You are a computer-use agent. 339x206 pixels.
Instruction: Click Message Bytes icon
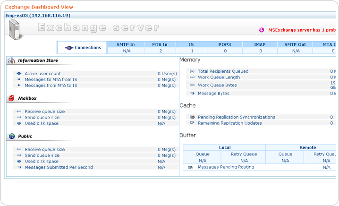click(192, 93)
